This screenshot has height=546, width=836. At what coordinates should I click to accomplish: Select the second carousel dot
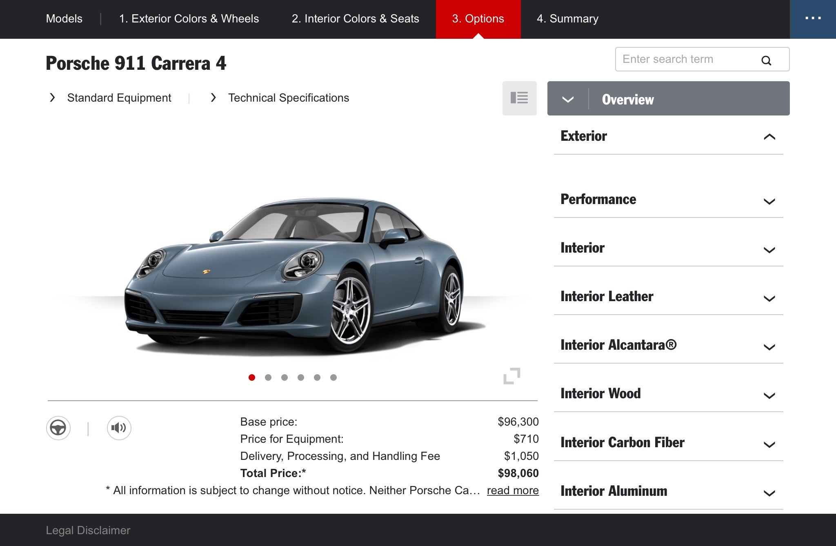click(x=268, y=377)
